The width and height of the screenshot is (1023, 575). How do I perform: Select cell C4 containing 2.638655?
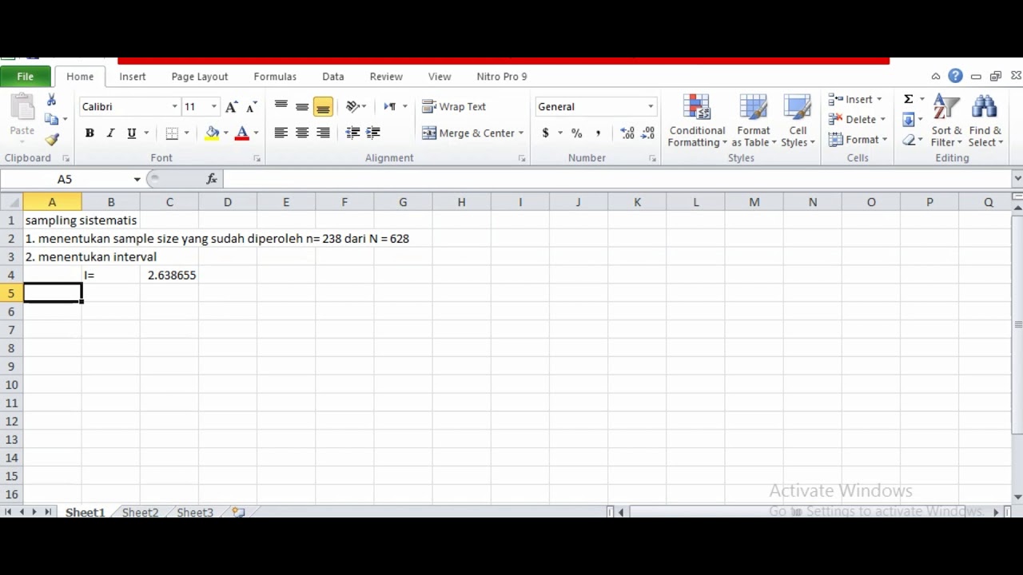coord(169,275)
